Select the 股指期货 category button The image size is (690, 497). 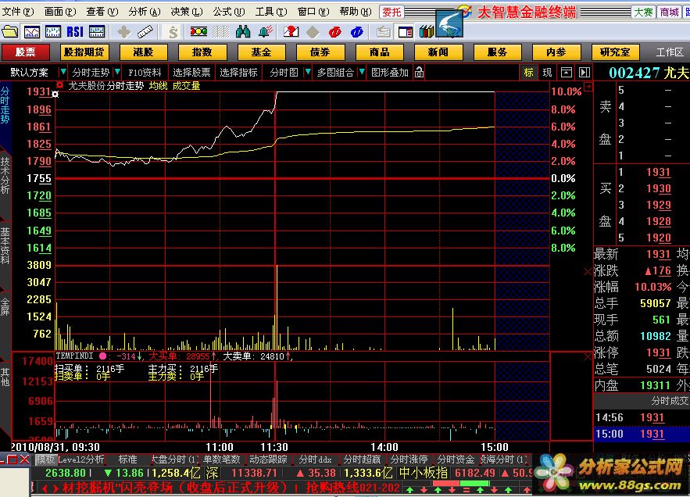click(84, 52)
